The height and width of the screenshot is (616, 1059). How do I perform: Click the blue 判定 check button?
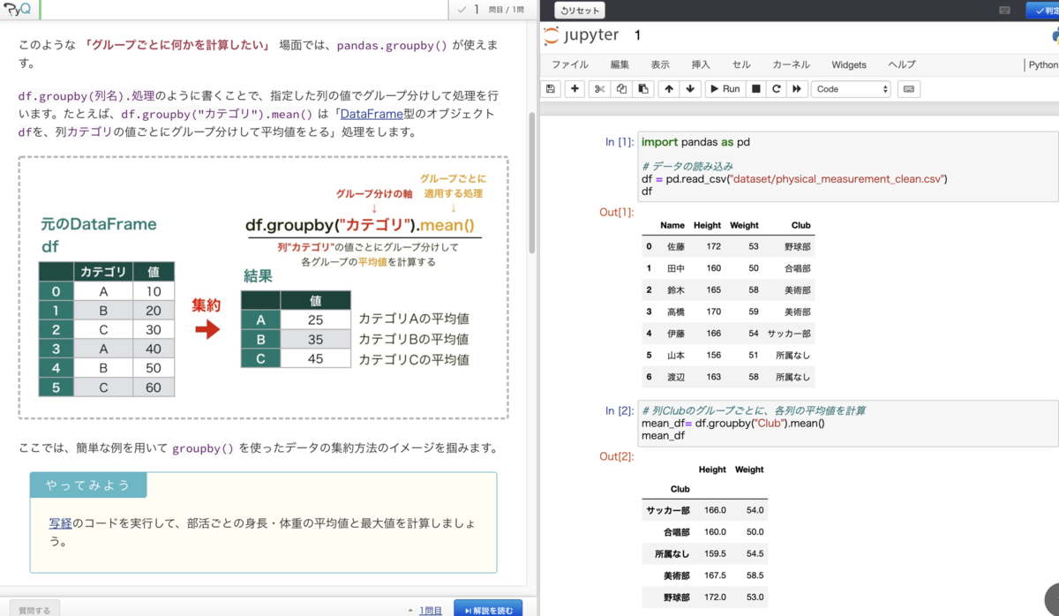tap(1042, 11)
